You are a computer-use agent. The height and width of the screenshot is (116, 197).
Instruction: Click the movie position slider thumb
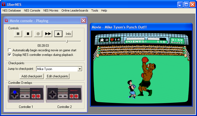point(67,41)
